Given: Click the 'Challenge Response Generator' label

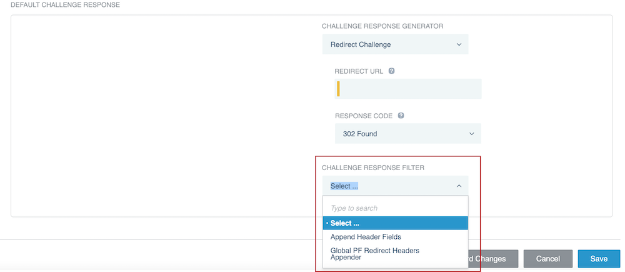Looking at the screenshot, I should (382, 26).
